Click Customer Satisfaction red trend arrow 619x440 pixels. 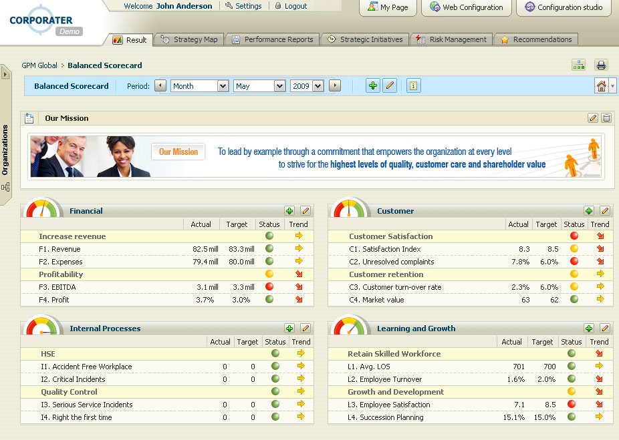pos(600,236)
